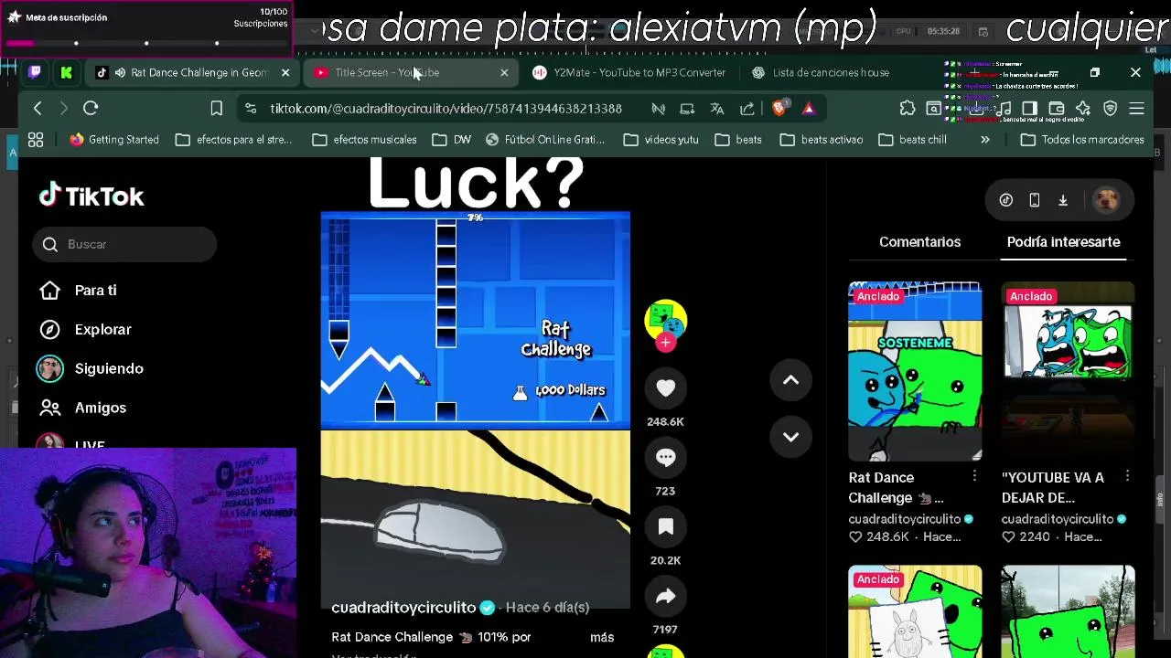Open comments via speech bubble icon
This screenshot has height=658, width=1171.
(x=665, y=458)
